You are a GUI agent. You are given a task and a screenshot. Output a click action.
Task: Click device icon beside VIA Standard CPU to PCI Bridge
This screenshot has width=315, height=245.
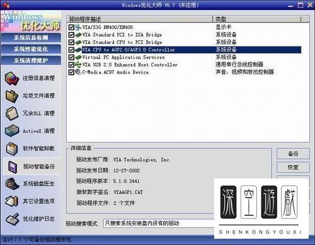(x=78, y=42)
